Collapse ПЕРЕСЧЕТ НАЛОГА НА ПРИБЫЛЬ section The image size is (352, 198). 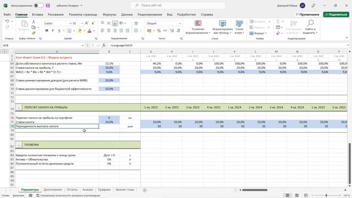(19, 108)
